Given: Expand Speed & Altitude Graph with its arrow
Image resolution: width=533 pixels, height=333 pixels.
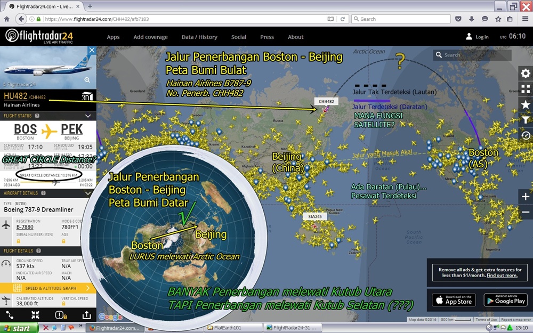Looking at the screenshot, I should click(x=87, y=288).
